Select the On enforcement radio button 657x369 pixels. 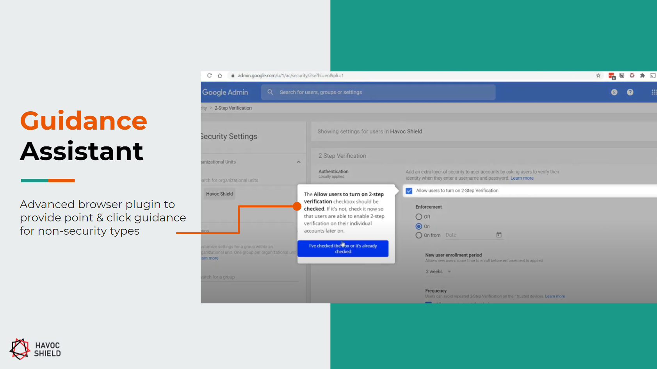click(419, 226)
